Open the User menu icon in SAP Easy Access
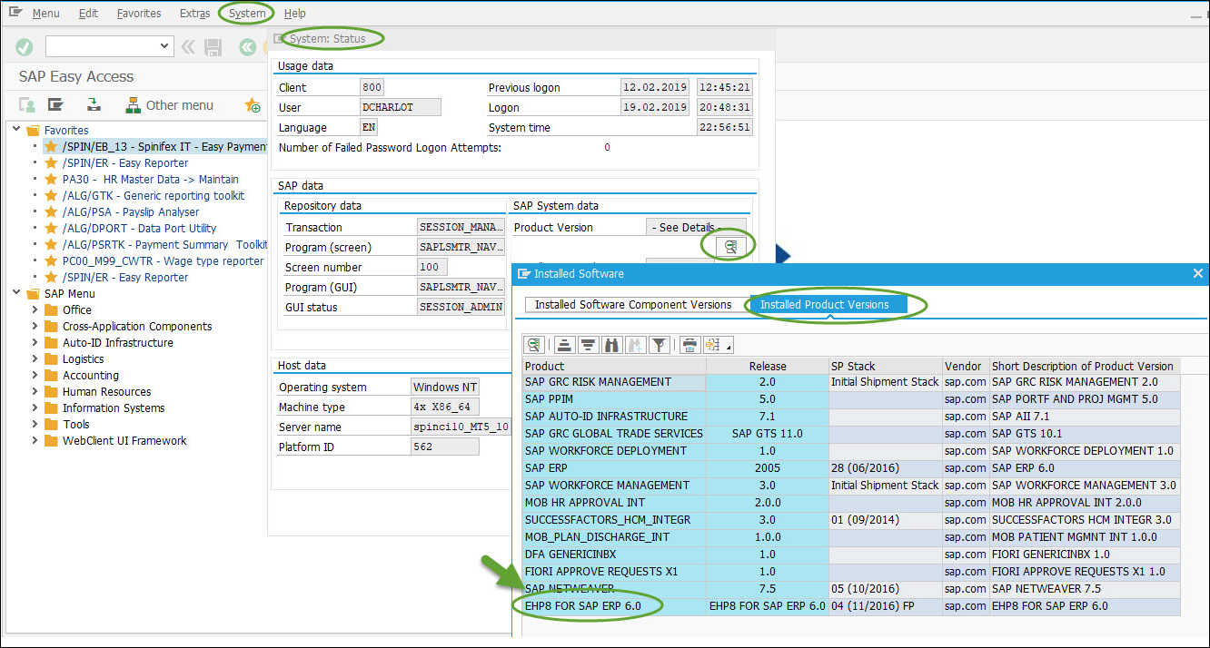The image size is (1210, 648). point(27,105)
